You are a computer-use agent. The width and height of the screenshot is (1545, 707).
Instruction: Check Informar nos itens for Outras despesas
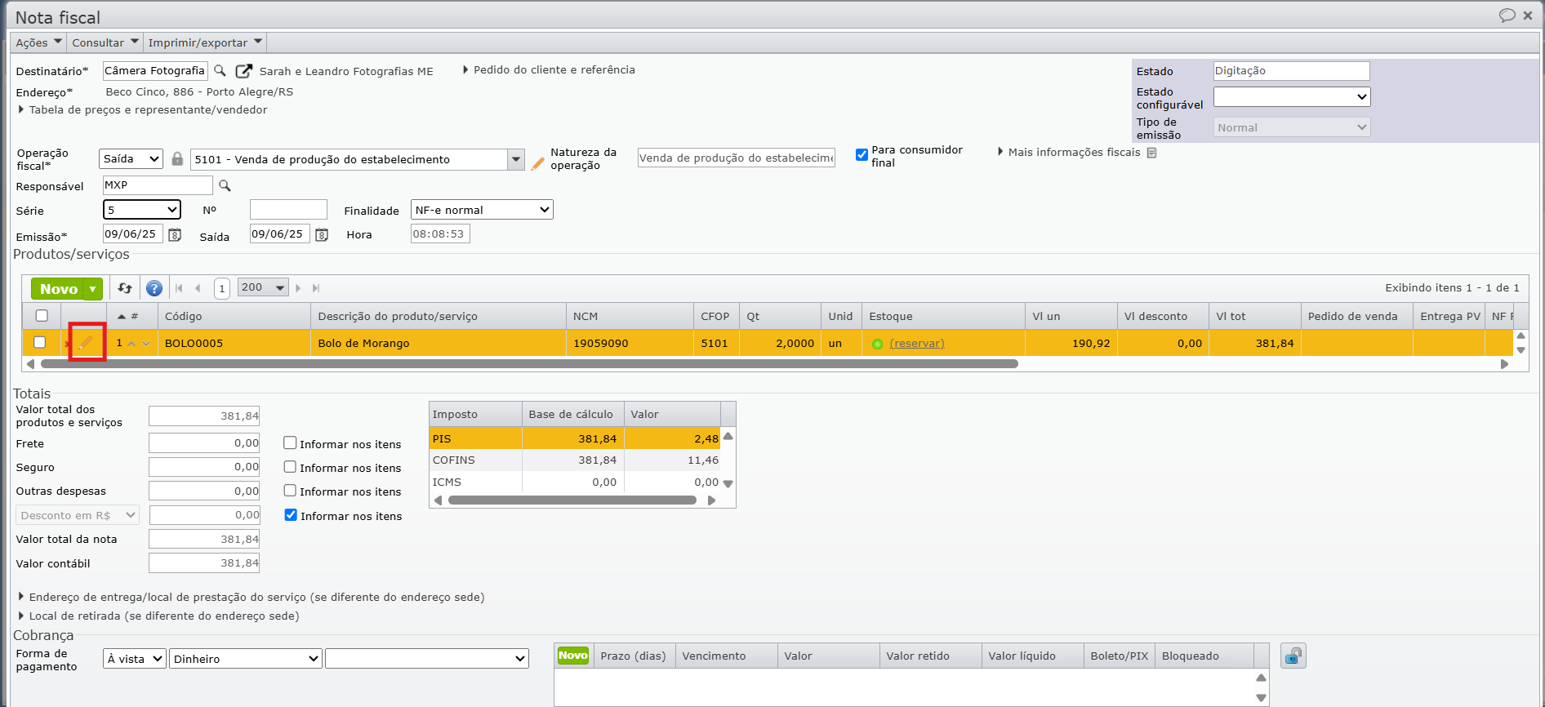point(290,490)
